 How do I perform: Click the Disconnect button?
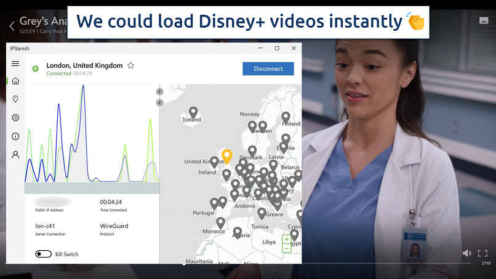point(268,69)
